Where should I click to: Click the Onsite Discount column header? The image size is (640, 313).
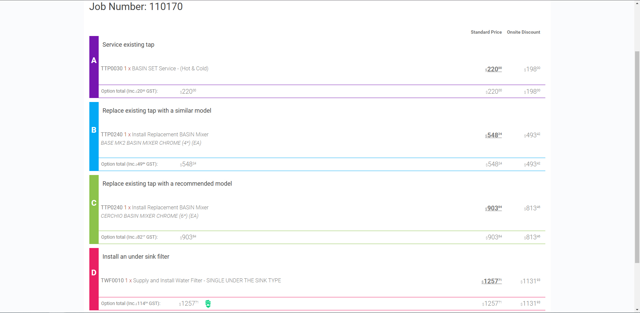[x=523, y=32]
